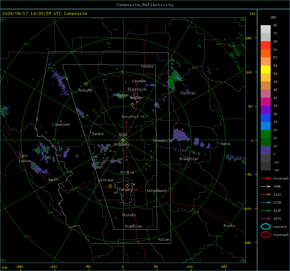Click the Strathmore city label
290x271 pixels.
pyautogui.click(x=157, y=191)
